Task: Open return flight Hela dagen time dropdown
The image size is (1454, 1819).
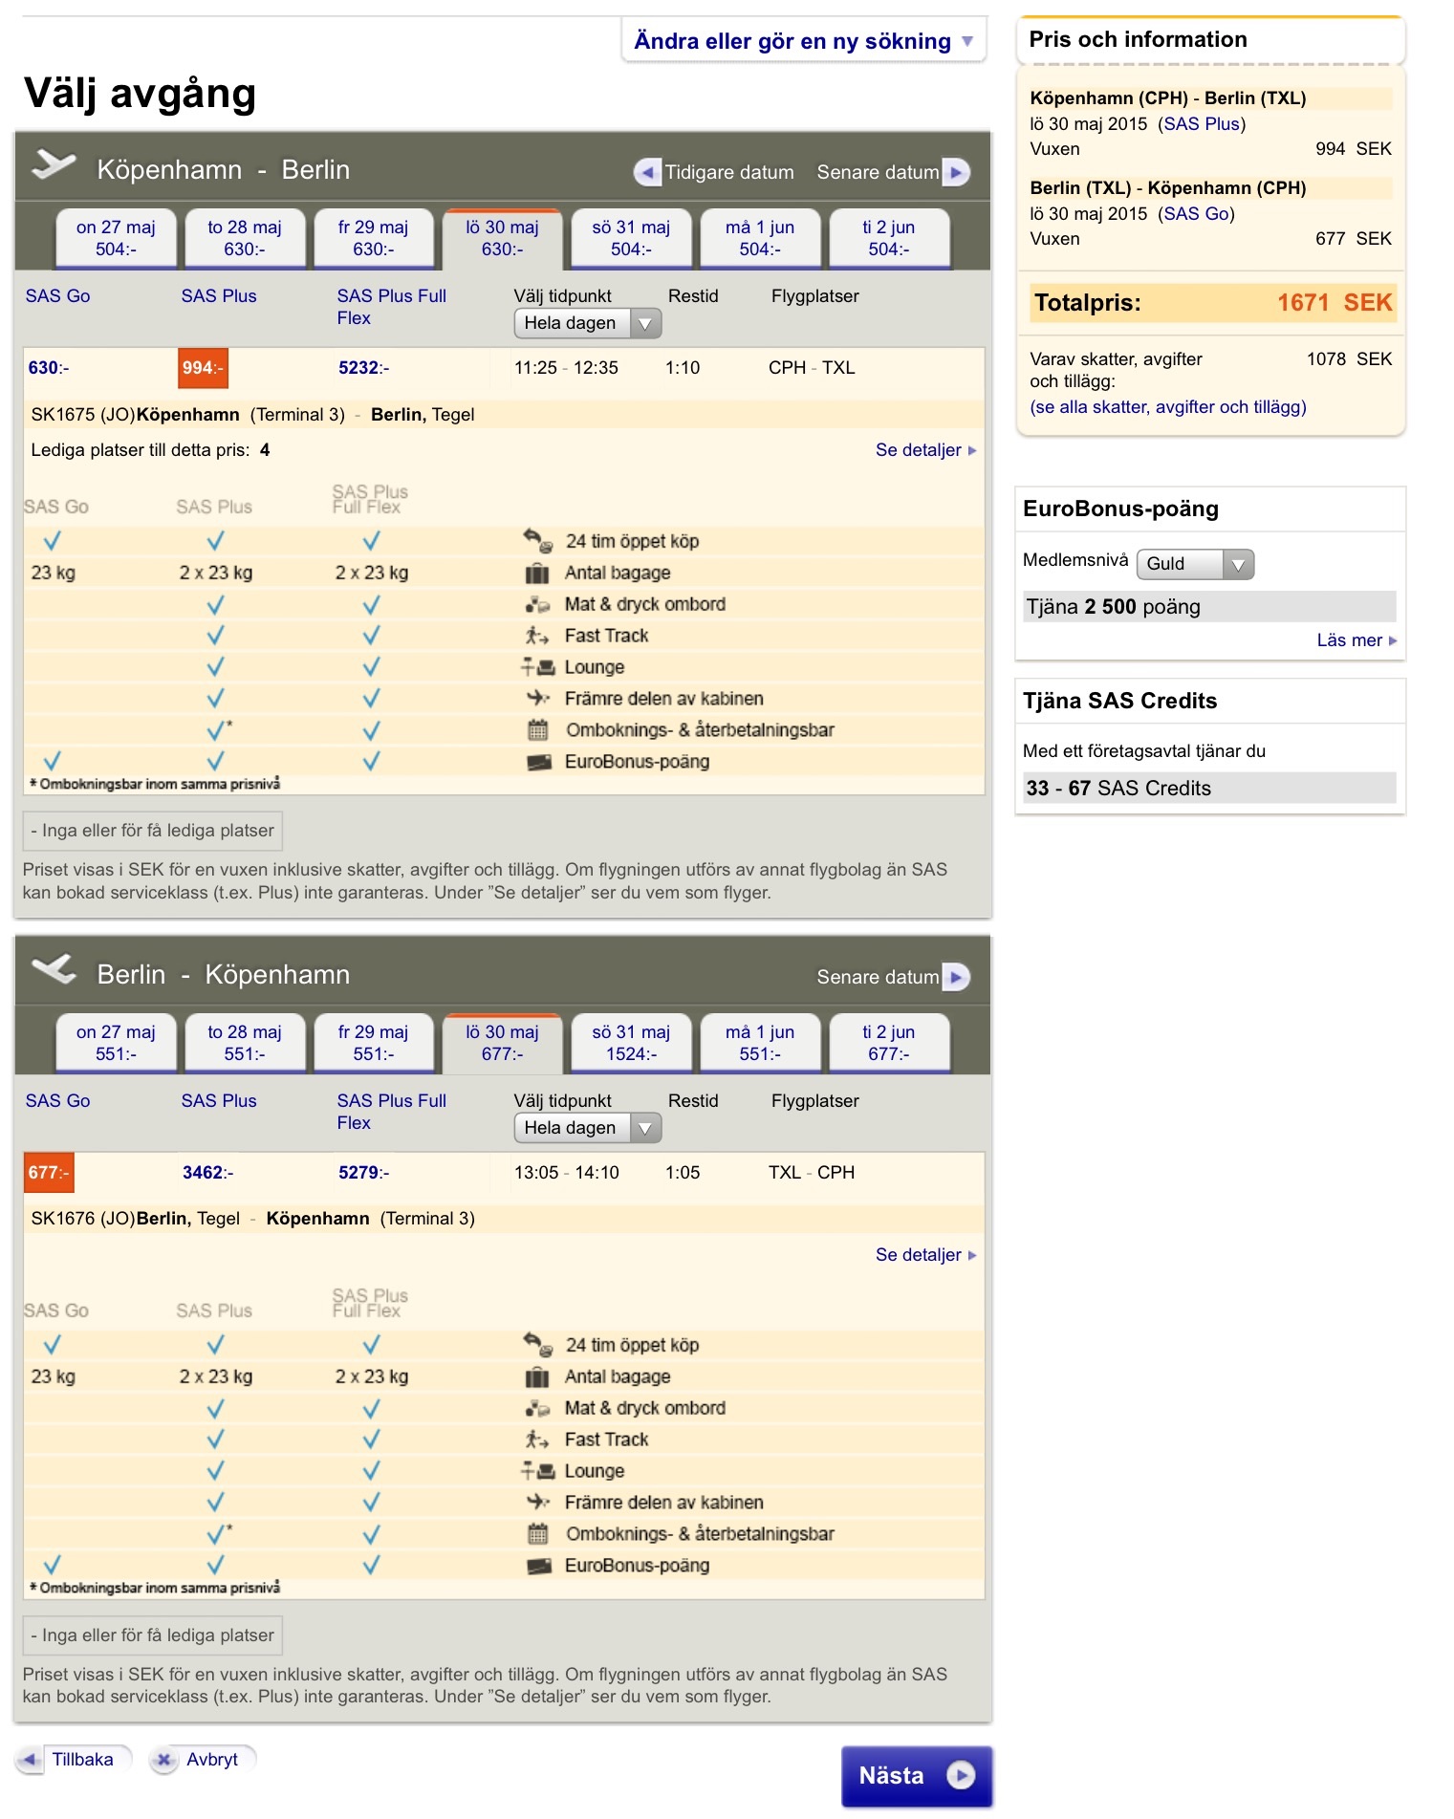Action: point(587,1128)
